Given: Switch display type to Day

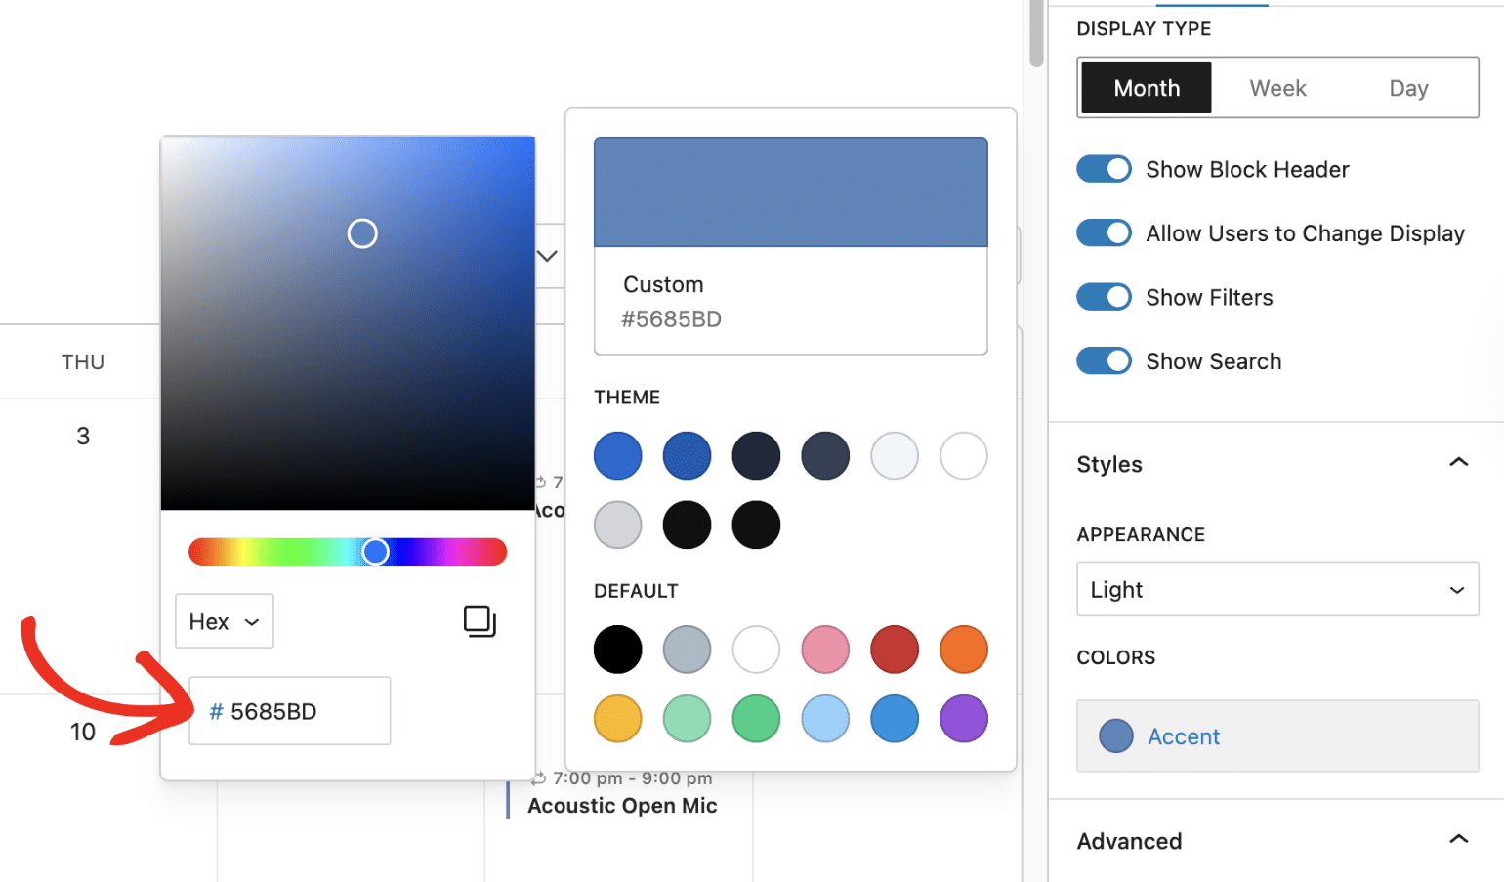Looking at the screenshot, I should click(x=1408, y=88).
